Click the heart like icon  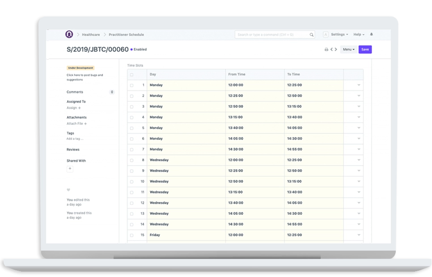click(x=68, y=190)
